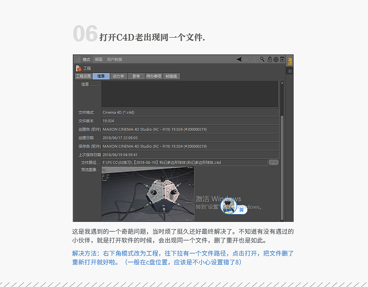Select the 层 side tab
Viewport: 368px width, 287px height.
click(x=290, y=71)
